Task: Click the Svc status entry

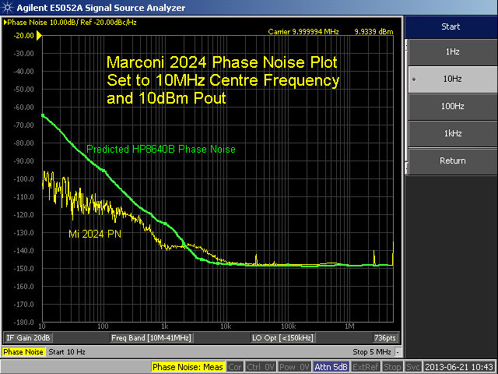Action: [413, 367]
